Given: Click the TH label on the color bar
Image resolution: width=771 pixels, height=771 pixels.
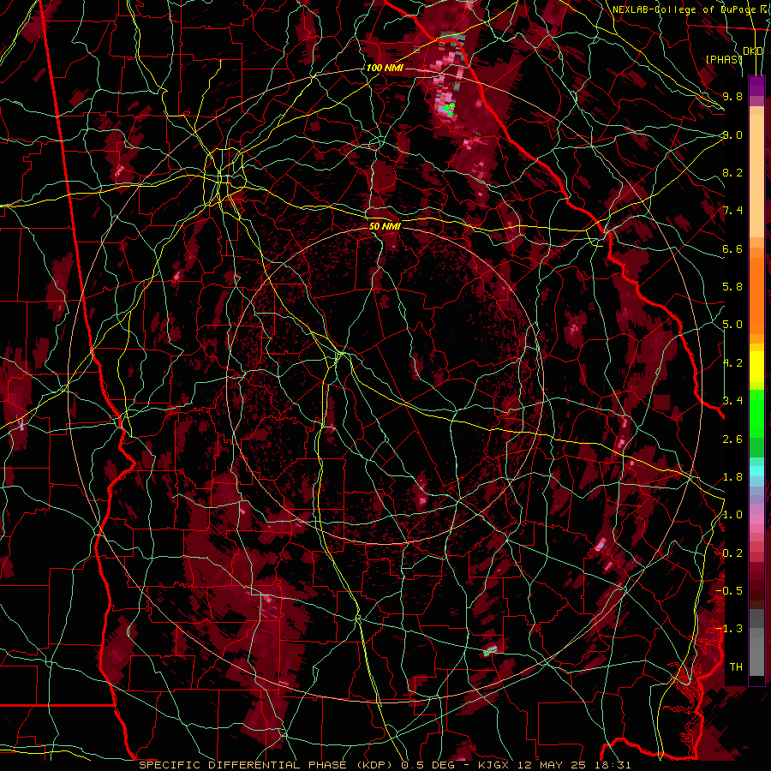Looking at the screenshot, I should (736, 667).
